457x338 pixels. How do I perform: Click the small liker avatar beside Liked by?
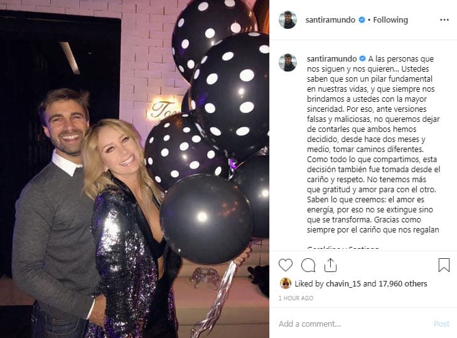(285, 283)
